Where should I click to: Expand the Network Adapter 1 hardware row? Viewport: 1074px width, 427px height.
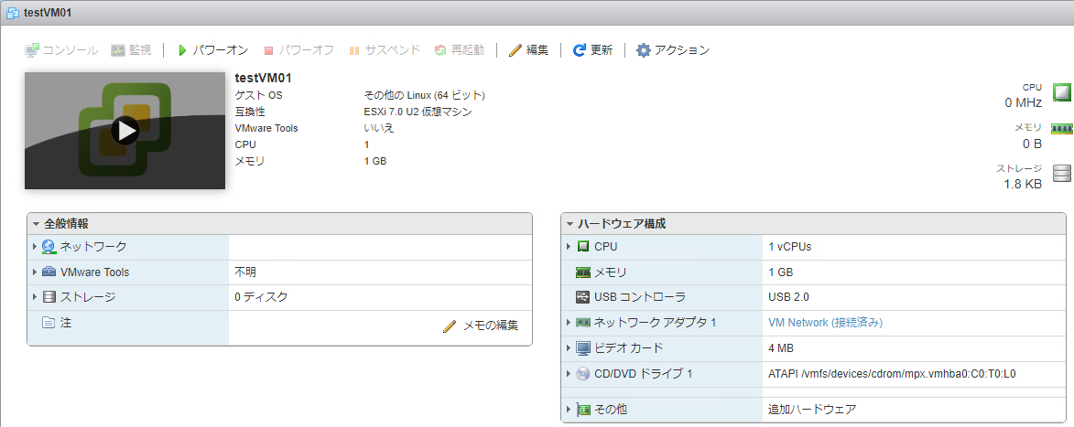coord(569,323)
